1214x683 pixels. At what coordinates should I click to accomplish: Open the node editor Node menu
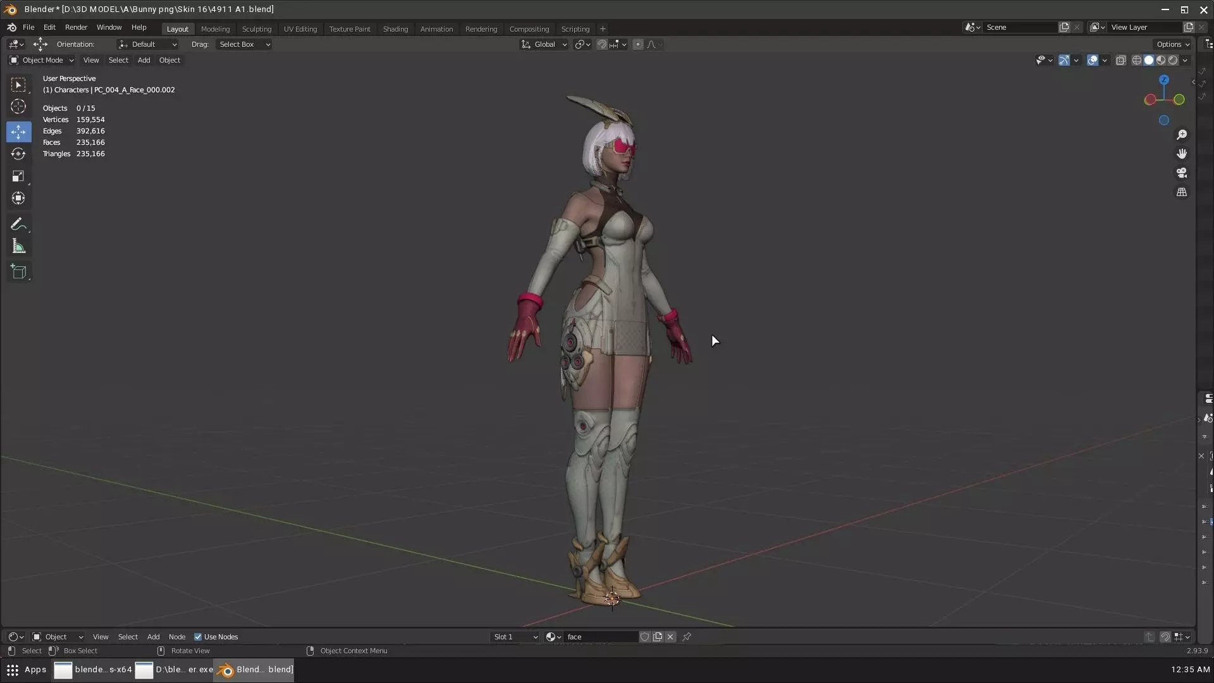(177, 637)
